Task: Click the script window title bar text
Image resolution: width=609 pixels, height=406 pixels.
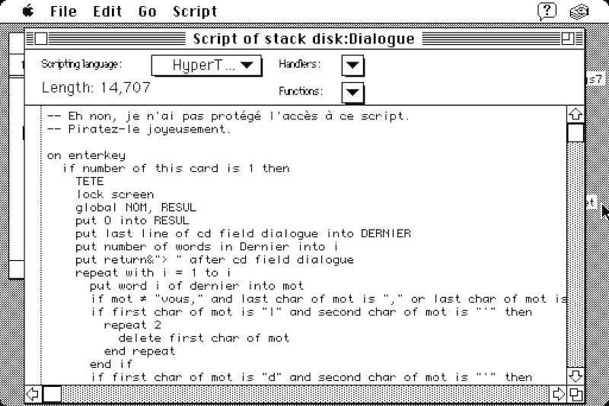Action: click(304, 40)
